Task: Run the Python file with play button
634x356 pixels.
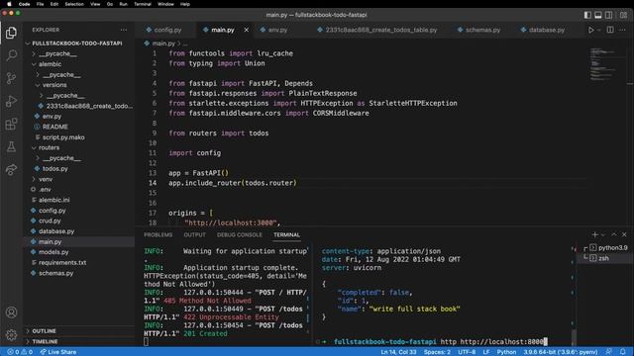Action: (x=590, y=30)
